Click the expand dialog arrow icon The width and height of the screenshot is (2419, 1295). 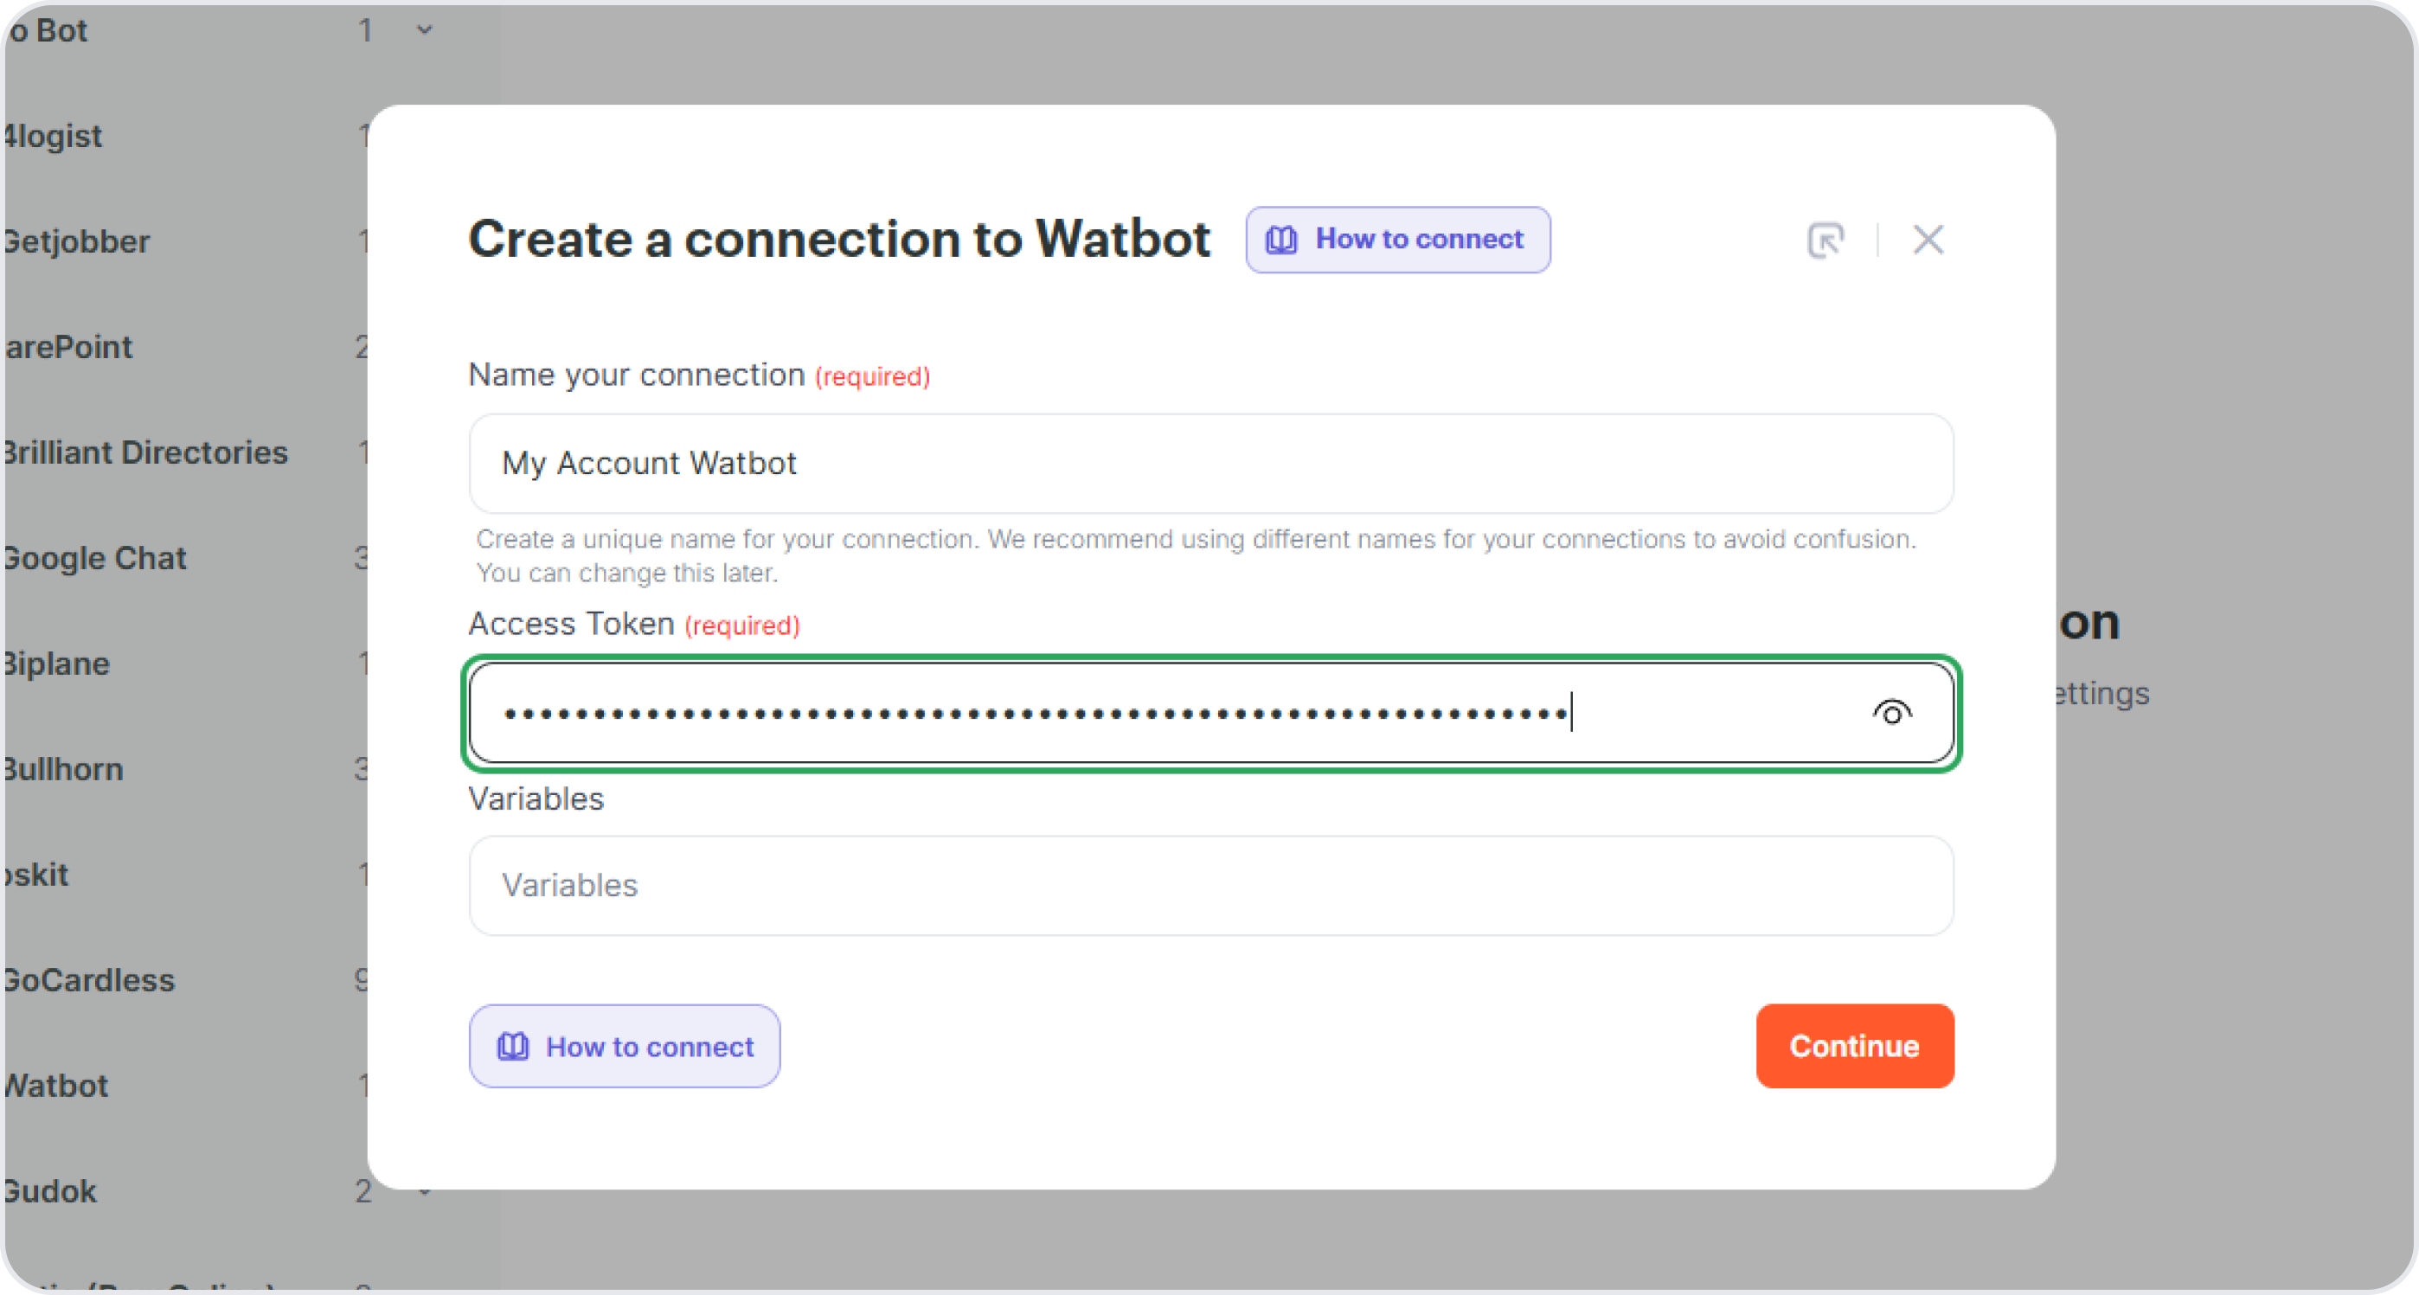(x=1825, y=240)
